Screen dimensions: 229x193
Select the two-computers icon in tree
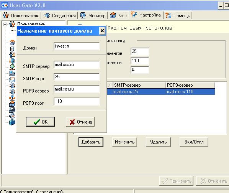(12, 73)
